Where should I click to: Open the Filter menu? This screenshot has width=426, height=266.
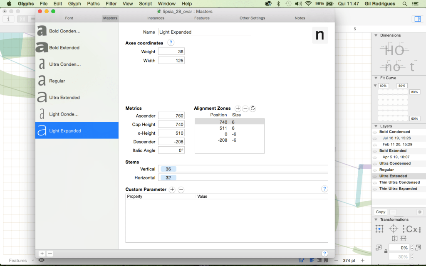tap(111, 4)
